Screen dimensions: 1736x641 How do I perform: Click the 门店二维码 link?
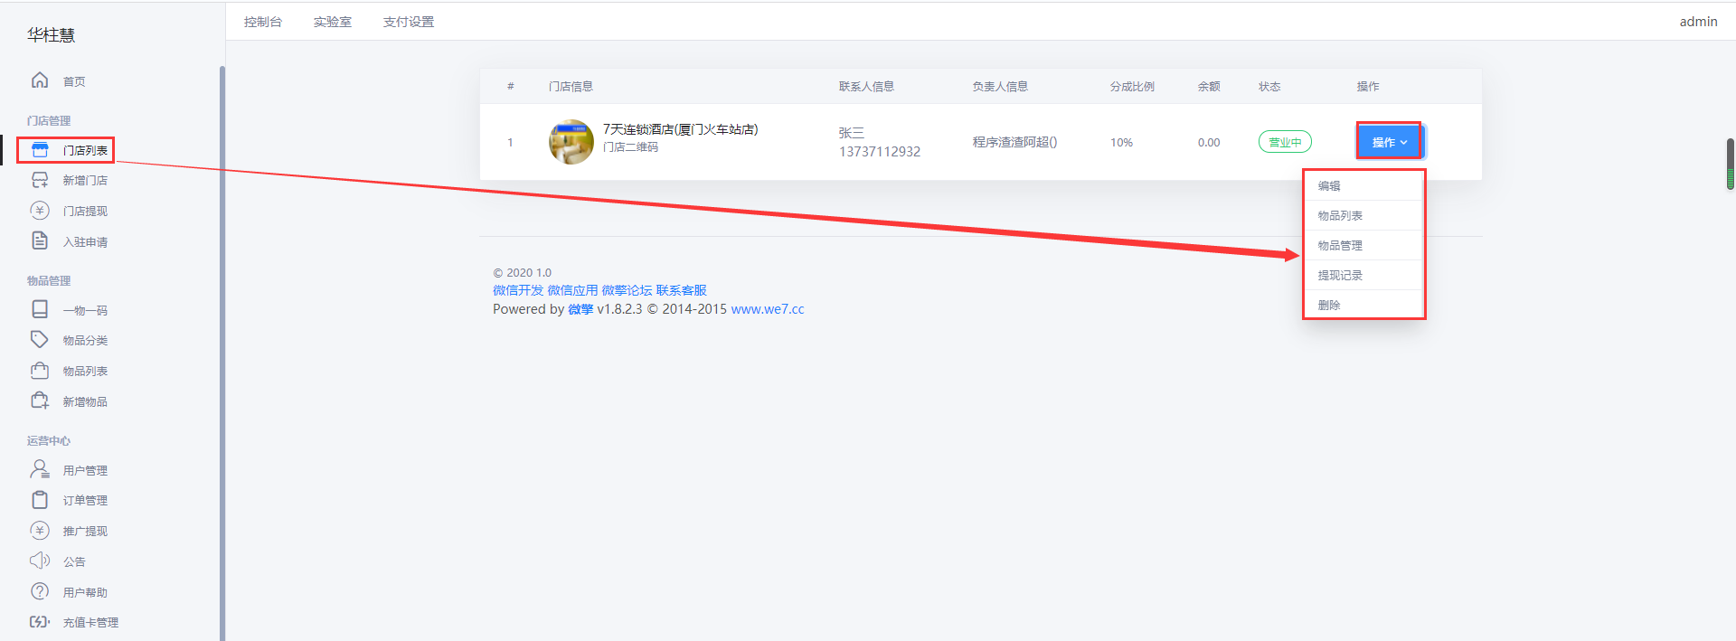630,147
